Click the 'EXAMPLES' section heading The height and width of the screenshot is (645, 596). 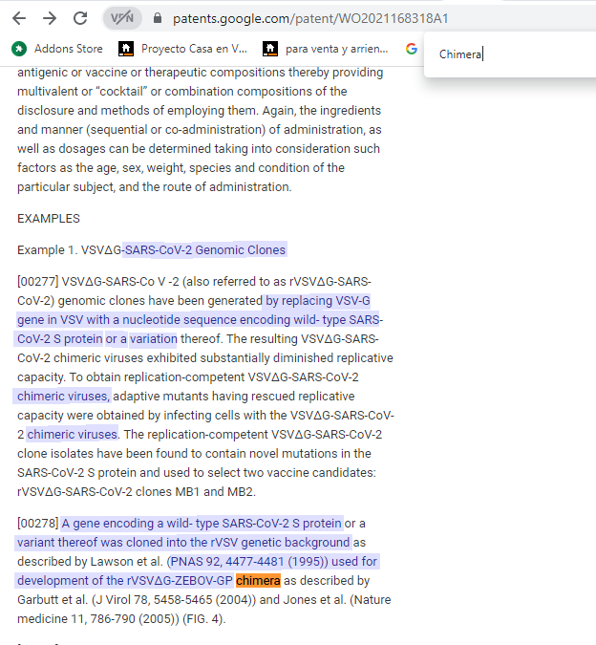(x=49, y=219)
